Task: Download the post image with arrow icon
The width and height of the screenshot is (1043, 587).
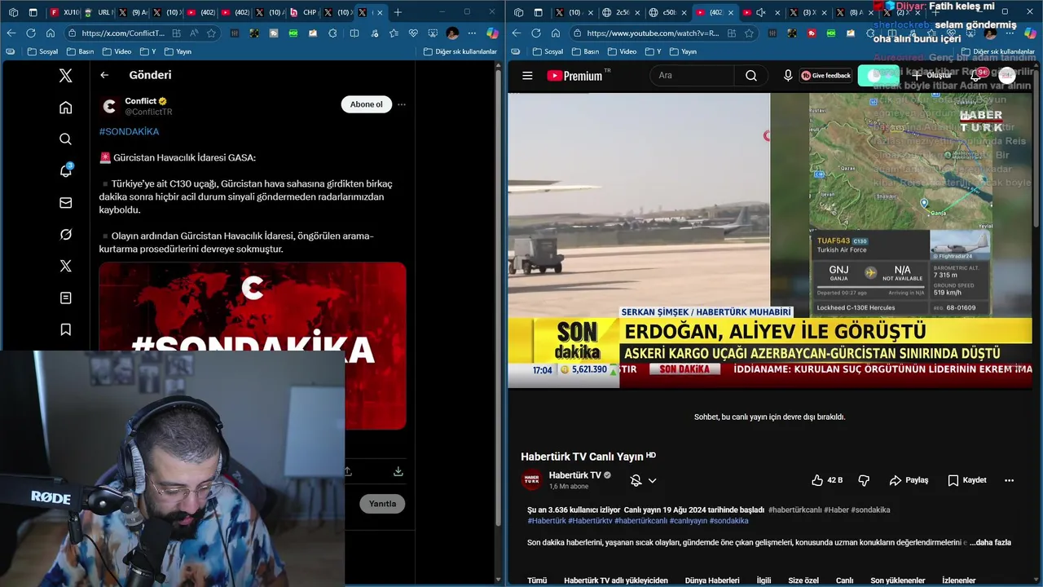Action: tap(398, 471)
